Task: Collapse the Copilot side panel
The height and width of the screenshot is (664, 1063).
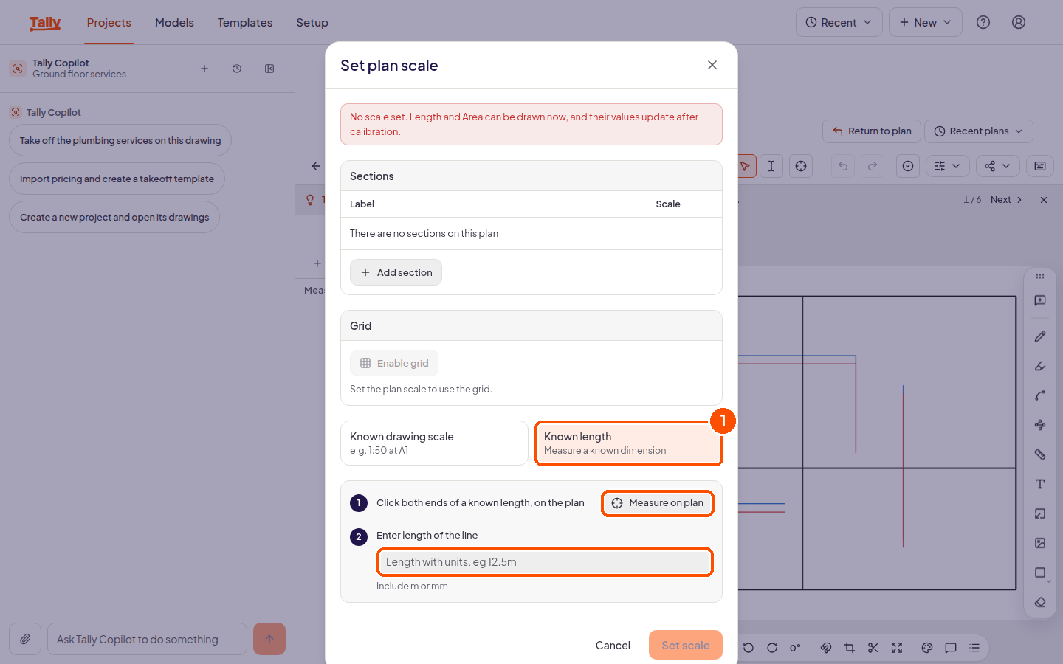Action: click(x=269, y=69)
